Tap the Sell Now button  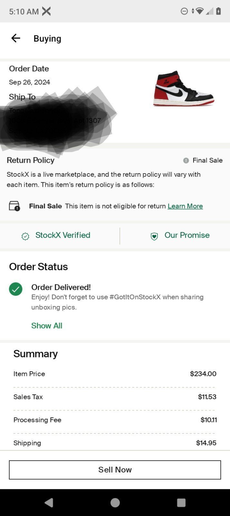[x=115, y=470]
